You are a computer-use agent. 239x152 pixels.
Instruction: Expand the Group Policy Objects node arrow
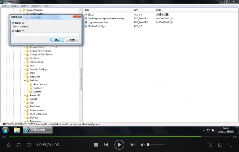pos(24,55)
